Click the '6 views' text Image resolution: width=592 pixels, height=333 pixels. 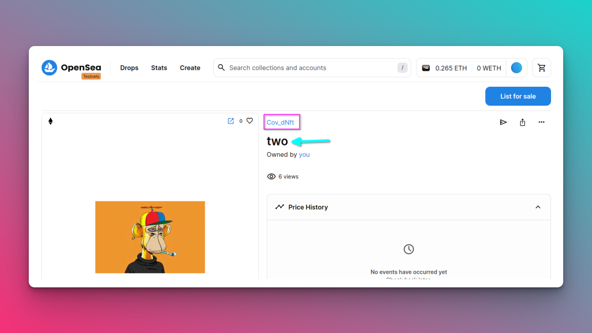(289, 176)
